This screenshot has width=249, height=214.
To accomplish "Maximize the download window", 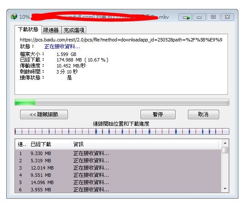I will pyautogui.click(x=213, y=17).
